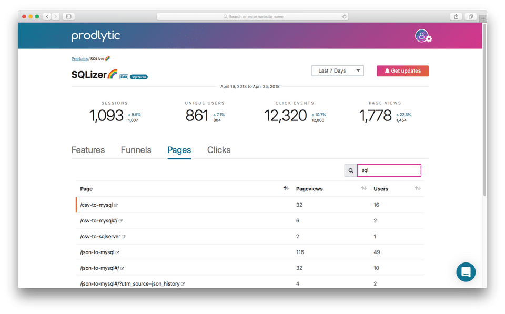Focus the page search field containing sql

(389, 170)
